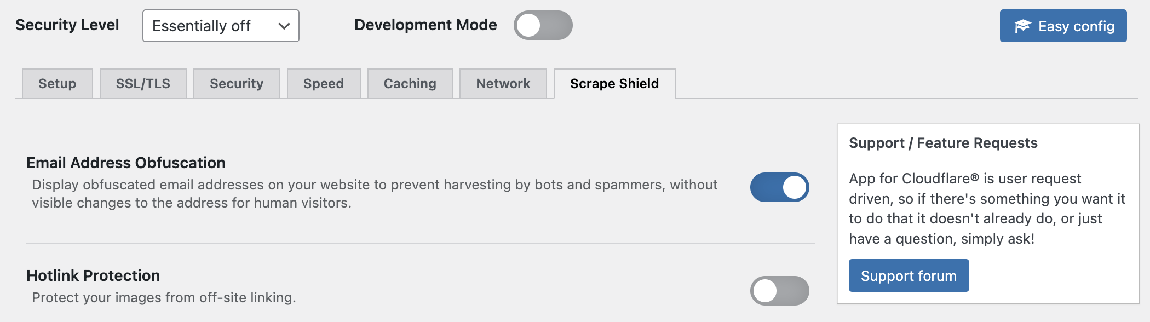Image resolution: width=1150 pixels, height=322 pixels.
Task: Open the SSL/TLS tab
Action: [x=143, y=84]
